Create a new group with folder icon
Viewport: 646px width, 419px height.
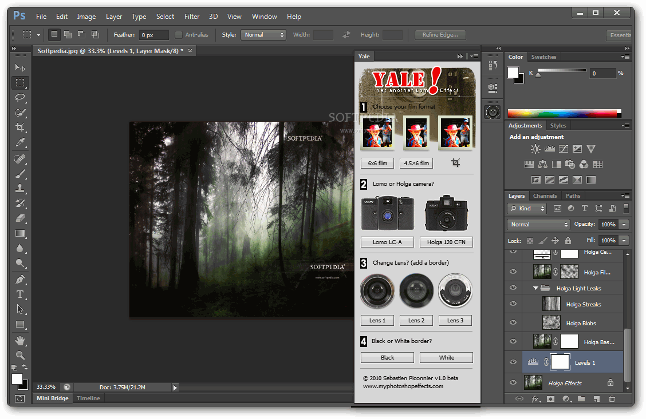tap(581, 398)
